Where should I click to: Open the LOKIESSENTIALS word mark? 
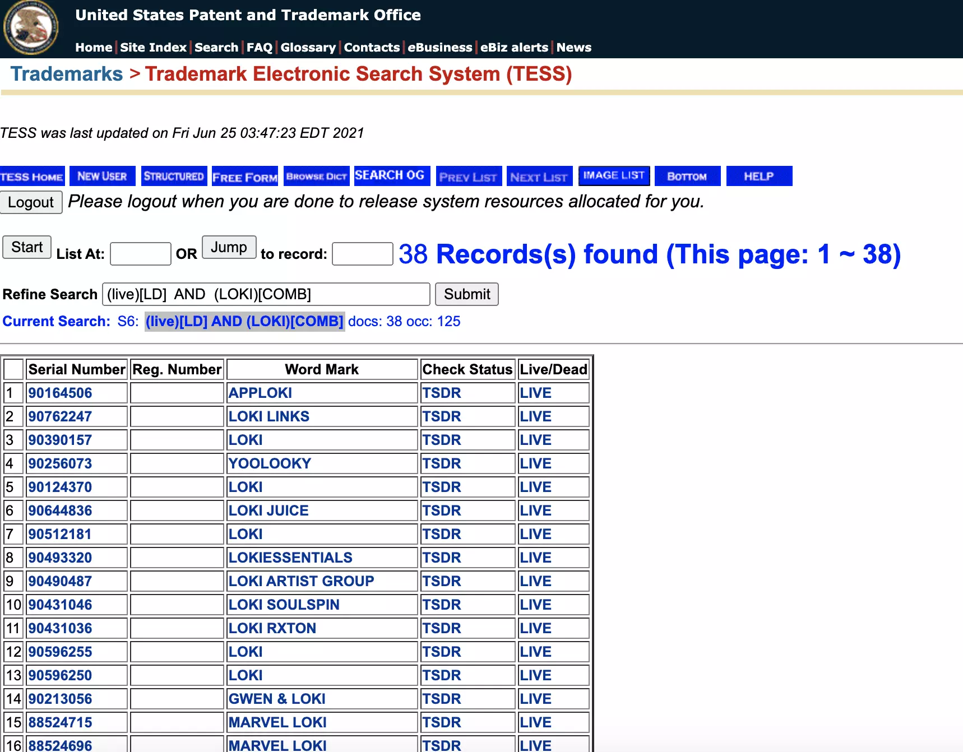click(x=290, y=558)
